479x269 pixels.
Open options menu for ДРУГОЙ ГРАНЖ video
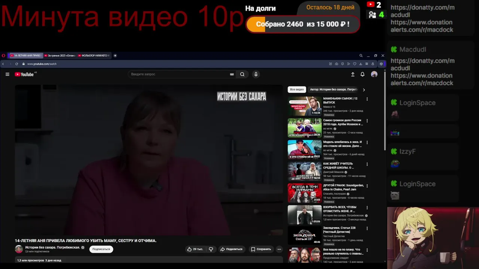pyautogui.click(x=367, y=186)
